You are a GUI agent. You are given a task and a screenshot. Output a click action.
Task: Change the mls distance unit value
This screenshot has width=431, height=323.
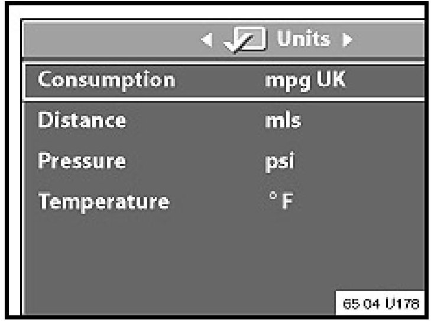(283, 120)
